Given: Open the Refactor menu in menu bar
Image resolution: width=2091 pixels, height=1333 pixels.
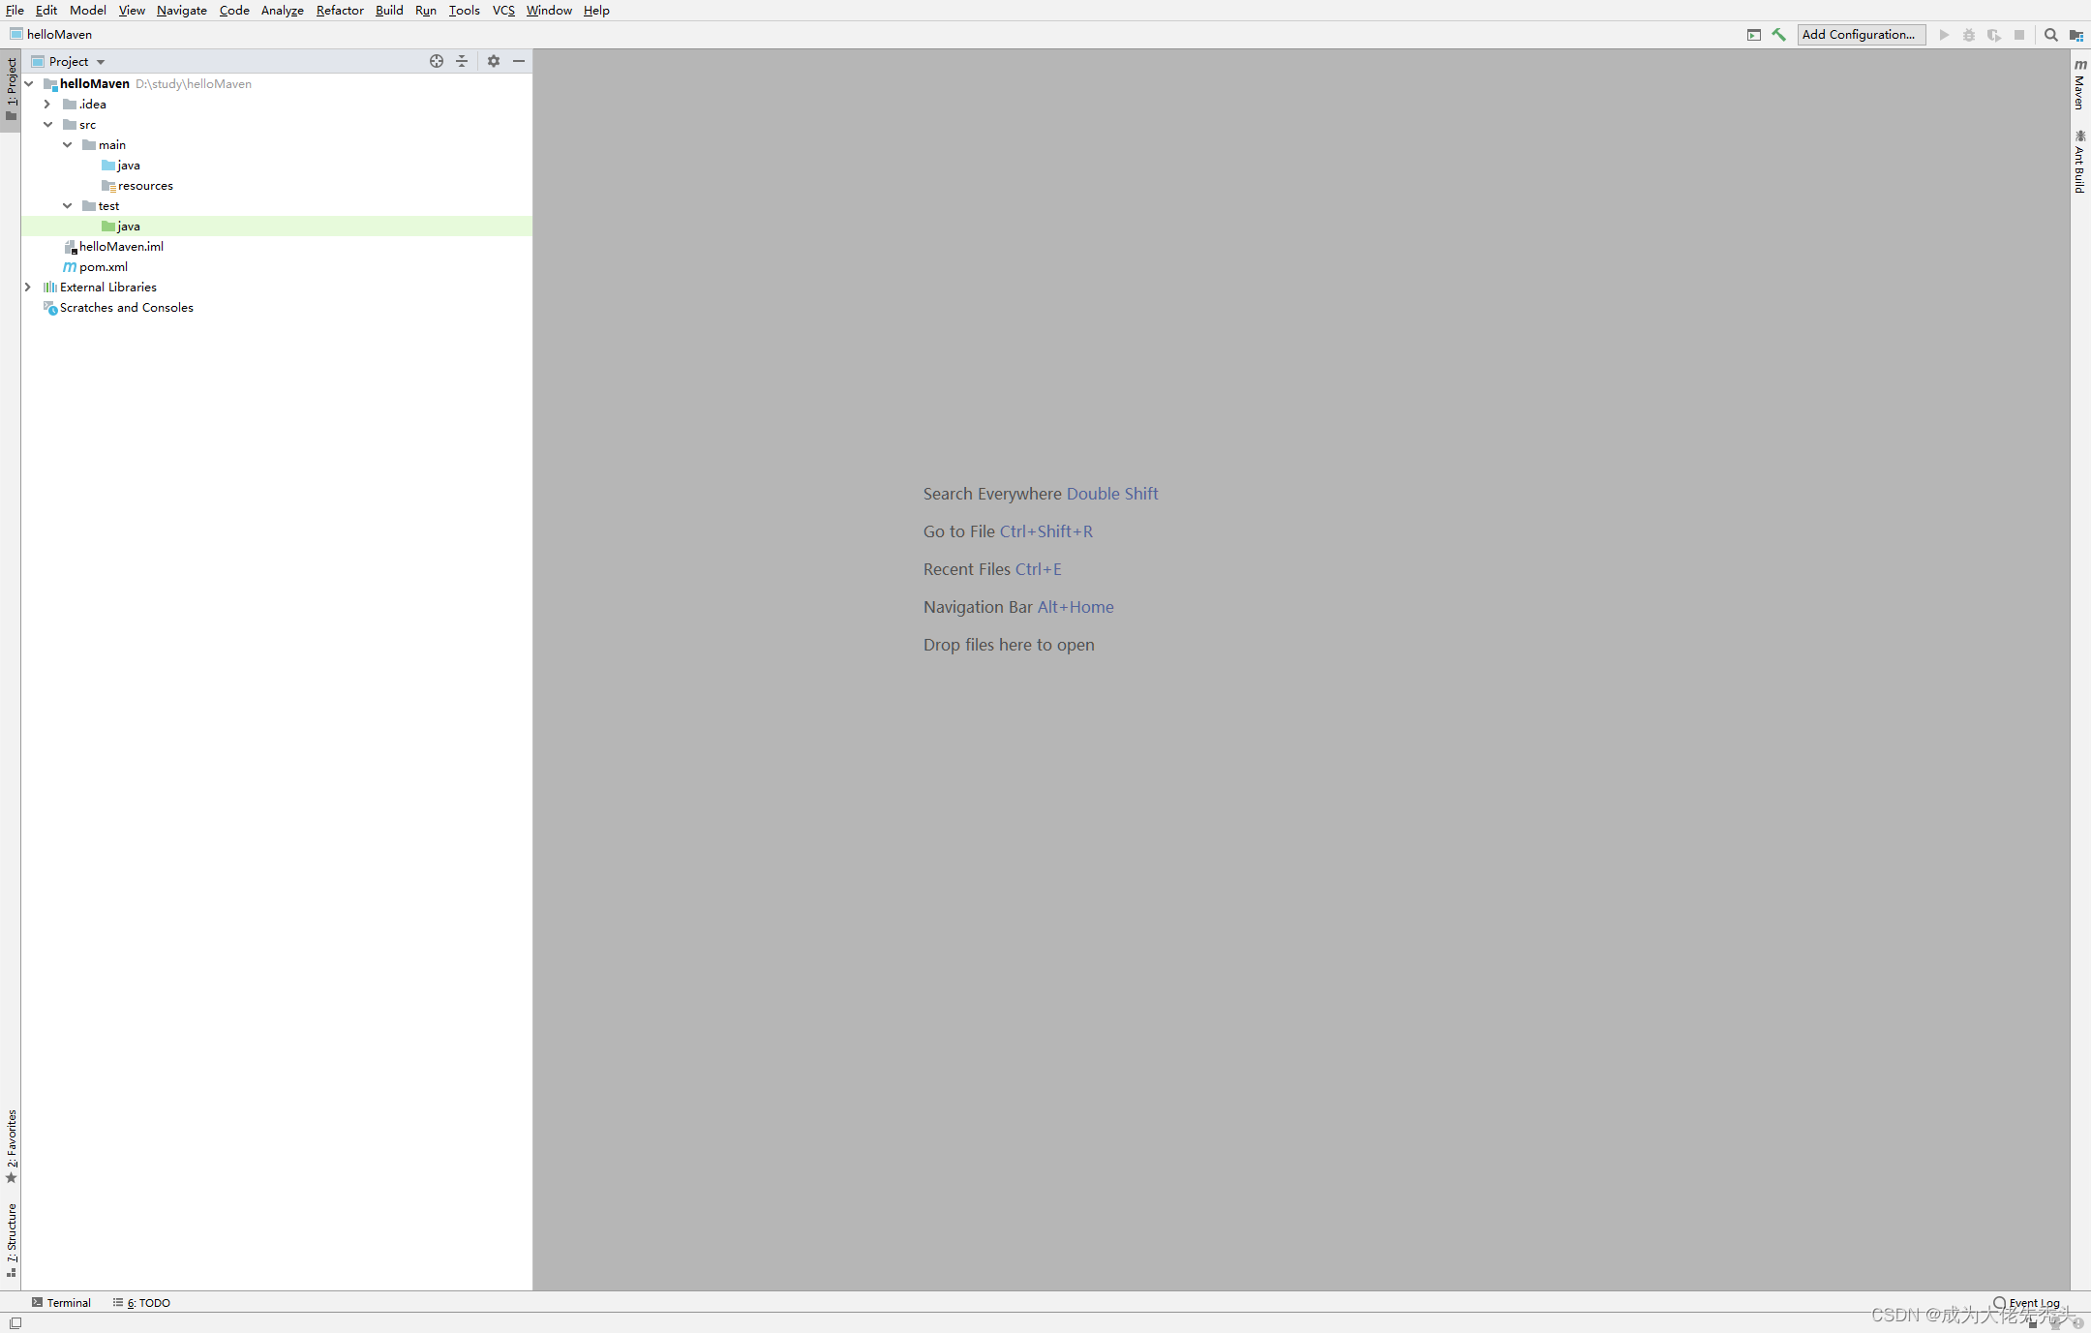Looking at the screenshot, I should click(x=337, y=11).
